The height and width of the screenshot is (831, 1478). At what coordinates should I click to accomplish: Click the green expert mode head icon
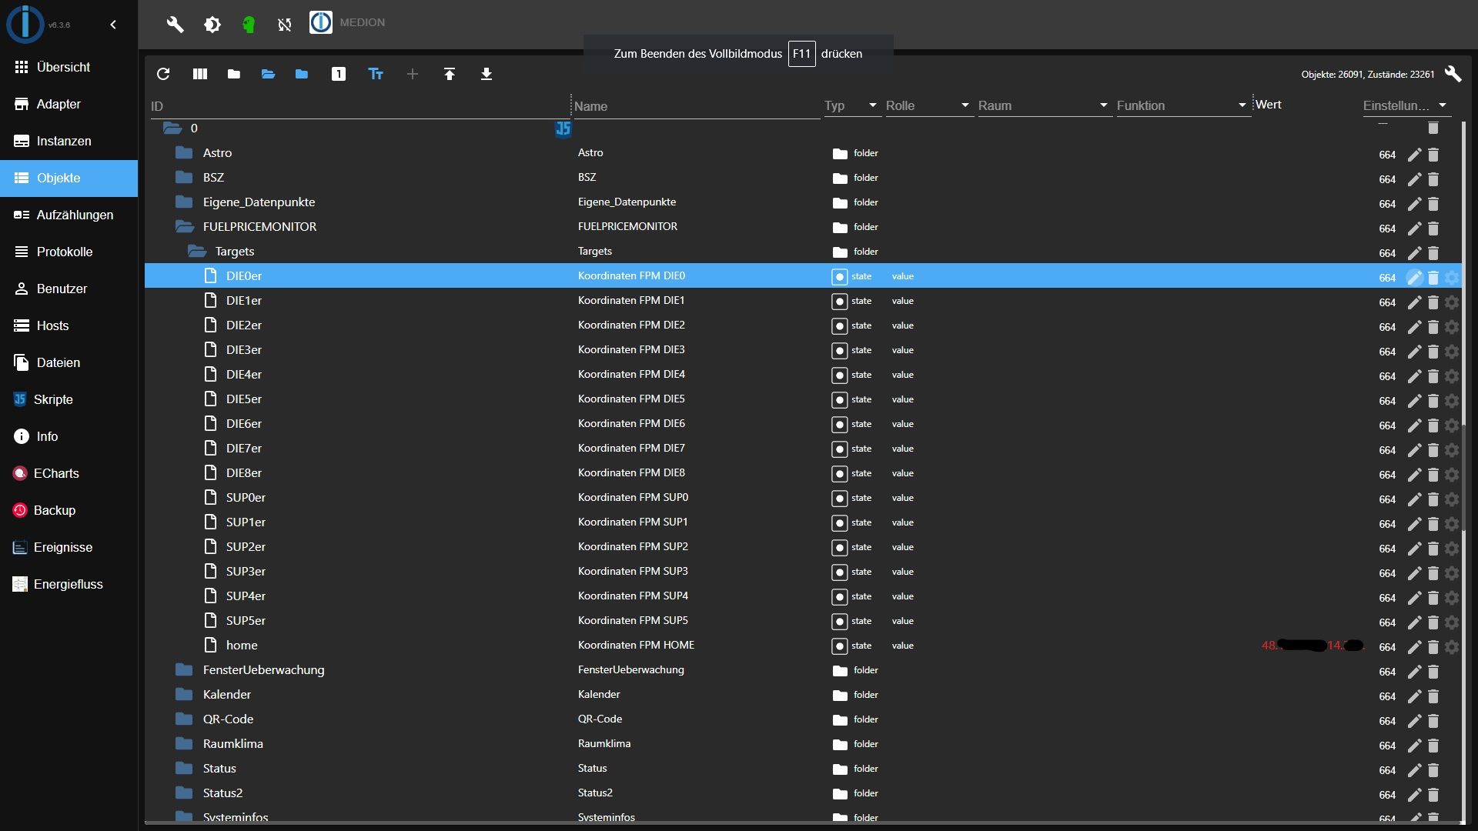248,25
